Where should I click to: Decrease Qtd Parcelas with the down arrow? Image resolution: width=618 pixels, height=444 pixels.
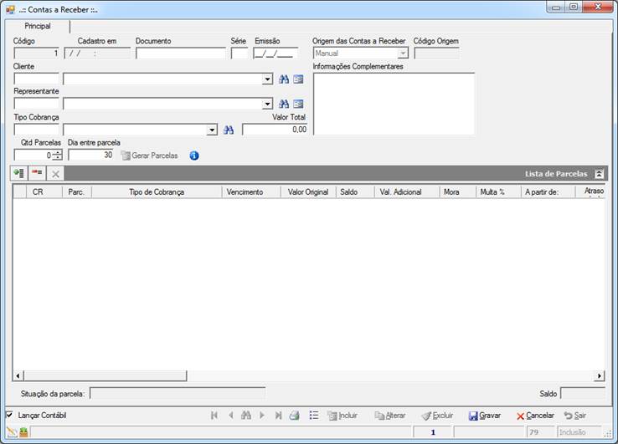click(58, 157)
